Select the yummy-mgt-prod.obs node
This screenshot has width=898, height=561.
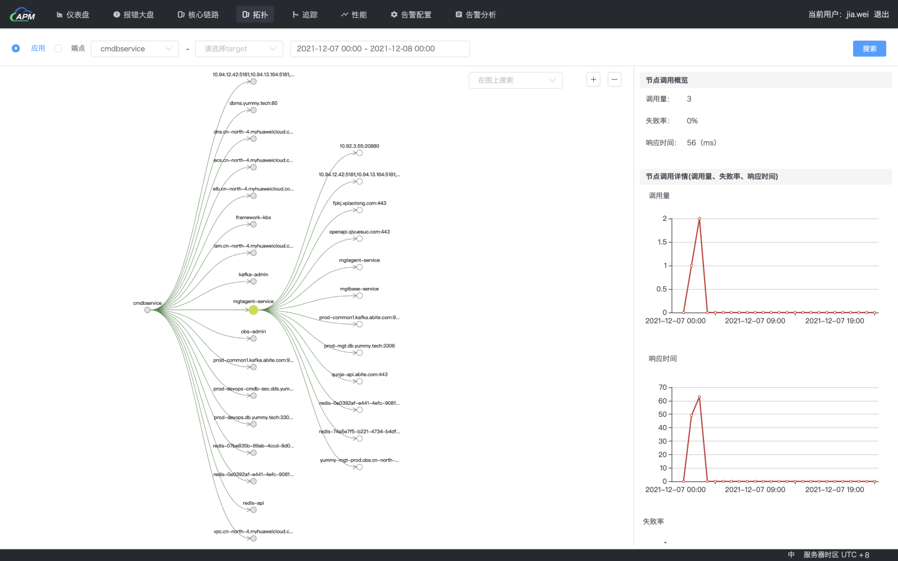pos(359,467)
